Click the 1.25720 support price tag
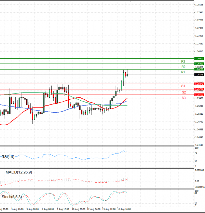 point(199,89)
